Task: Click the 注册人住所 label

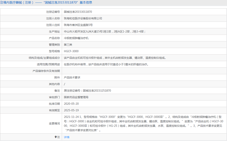Action: pos(53,25)
